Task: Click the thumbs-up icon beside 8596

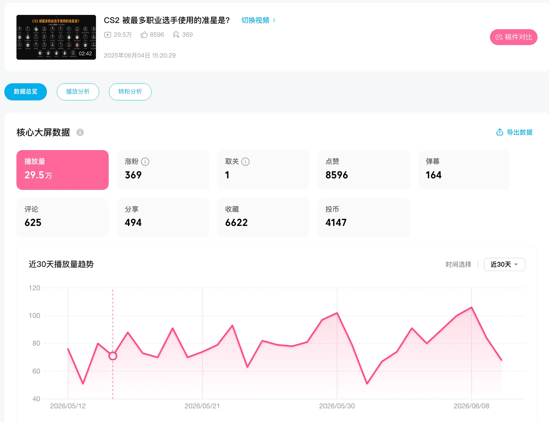Action: click(144, 35)
